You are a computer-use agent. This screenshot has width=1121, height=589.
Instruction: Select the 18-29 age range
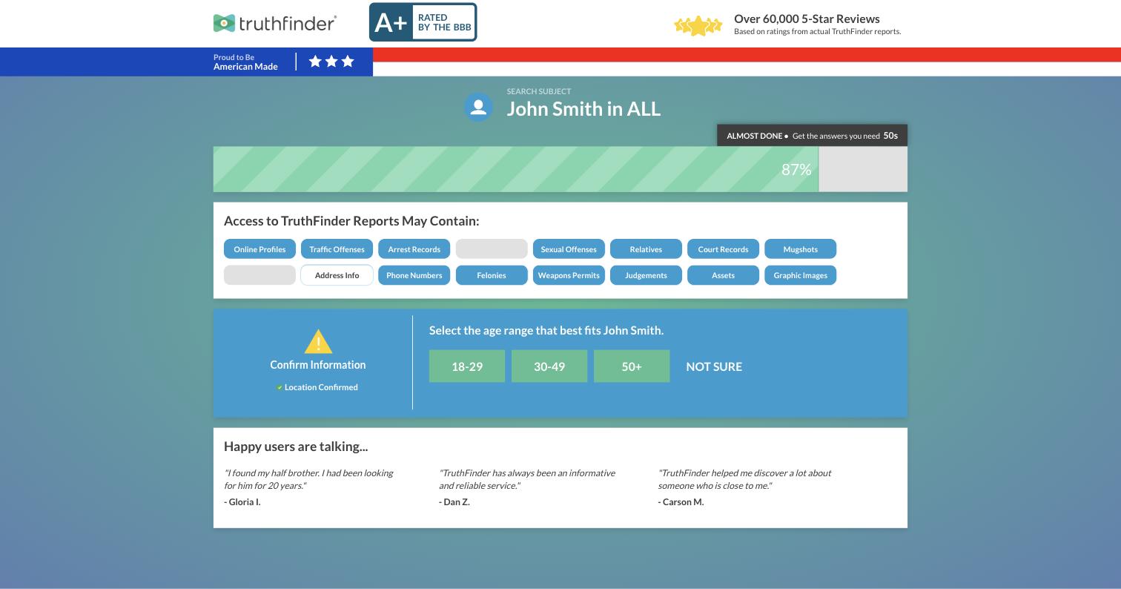[x=467, y=366]
